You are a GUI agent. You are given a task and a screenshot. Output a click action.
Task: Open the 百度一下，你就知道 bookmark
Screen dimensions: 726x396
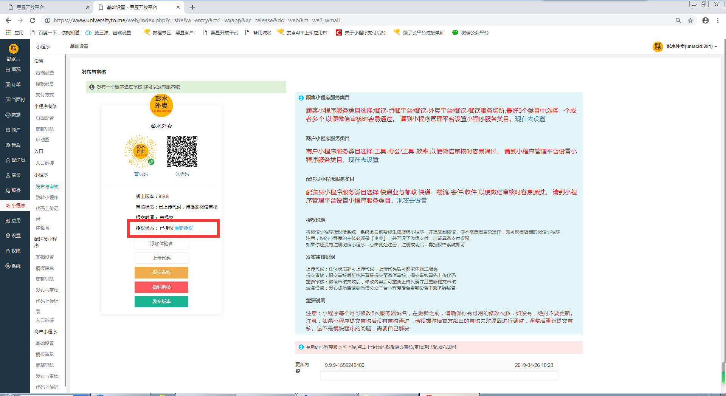click(54, 32)
